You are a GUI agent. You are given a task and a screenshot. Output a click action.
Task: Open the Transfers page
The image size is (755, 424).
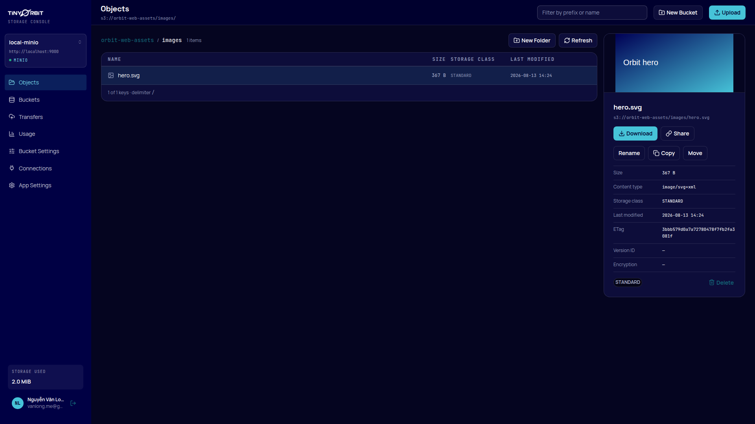click(x=46, y=117)
